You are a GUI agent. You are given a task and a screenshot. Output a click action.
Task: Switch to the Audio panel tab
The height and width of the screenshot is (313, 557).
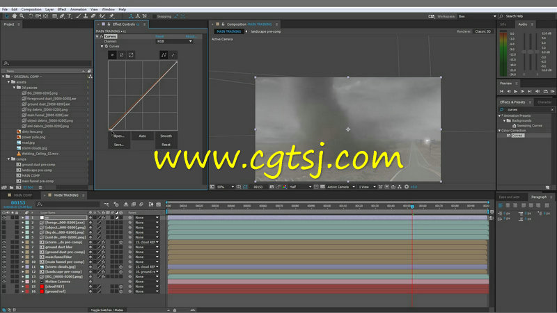click(523, 24)
